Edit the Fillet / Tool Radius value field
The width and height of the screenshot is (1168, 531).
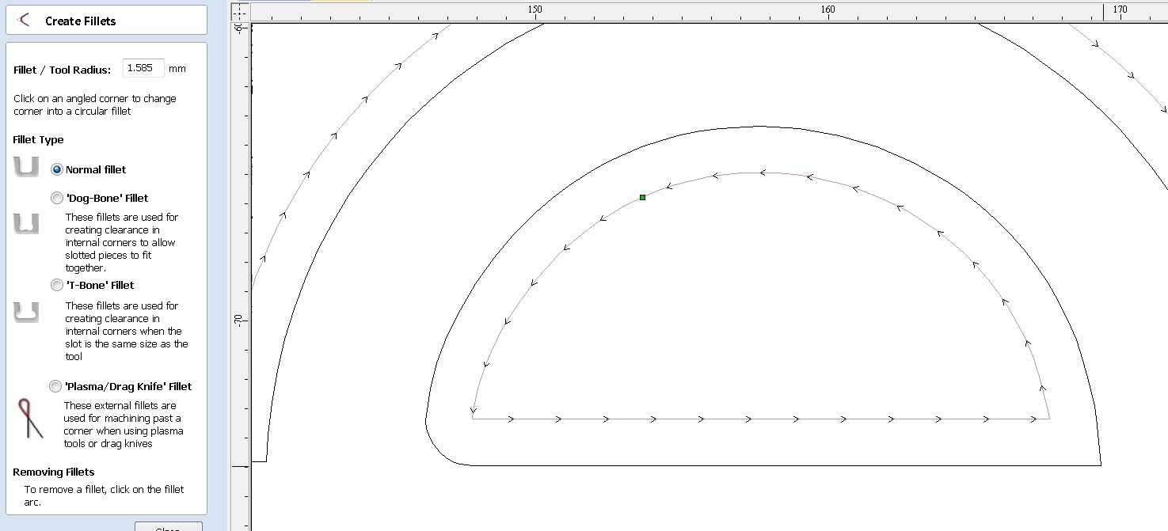[x=143, y=68]
